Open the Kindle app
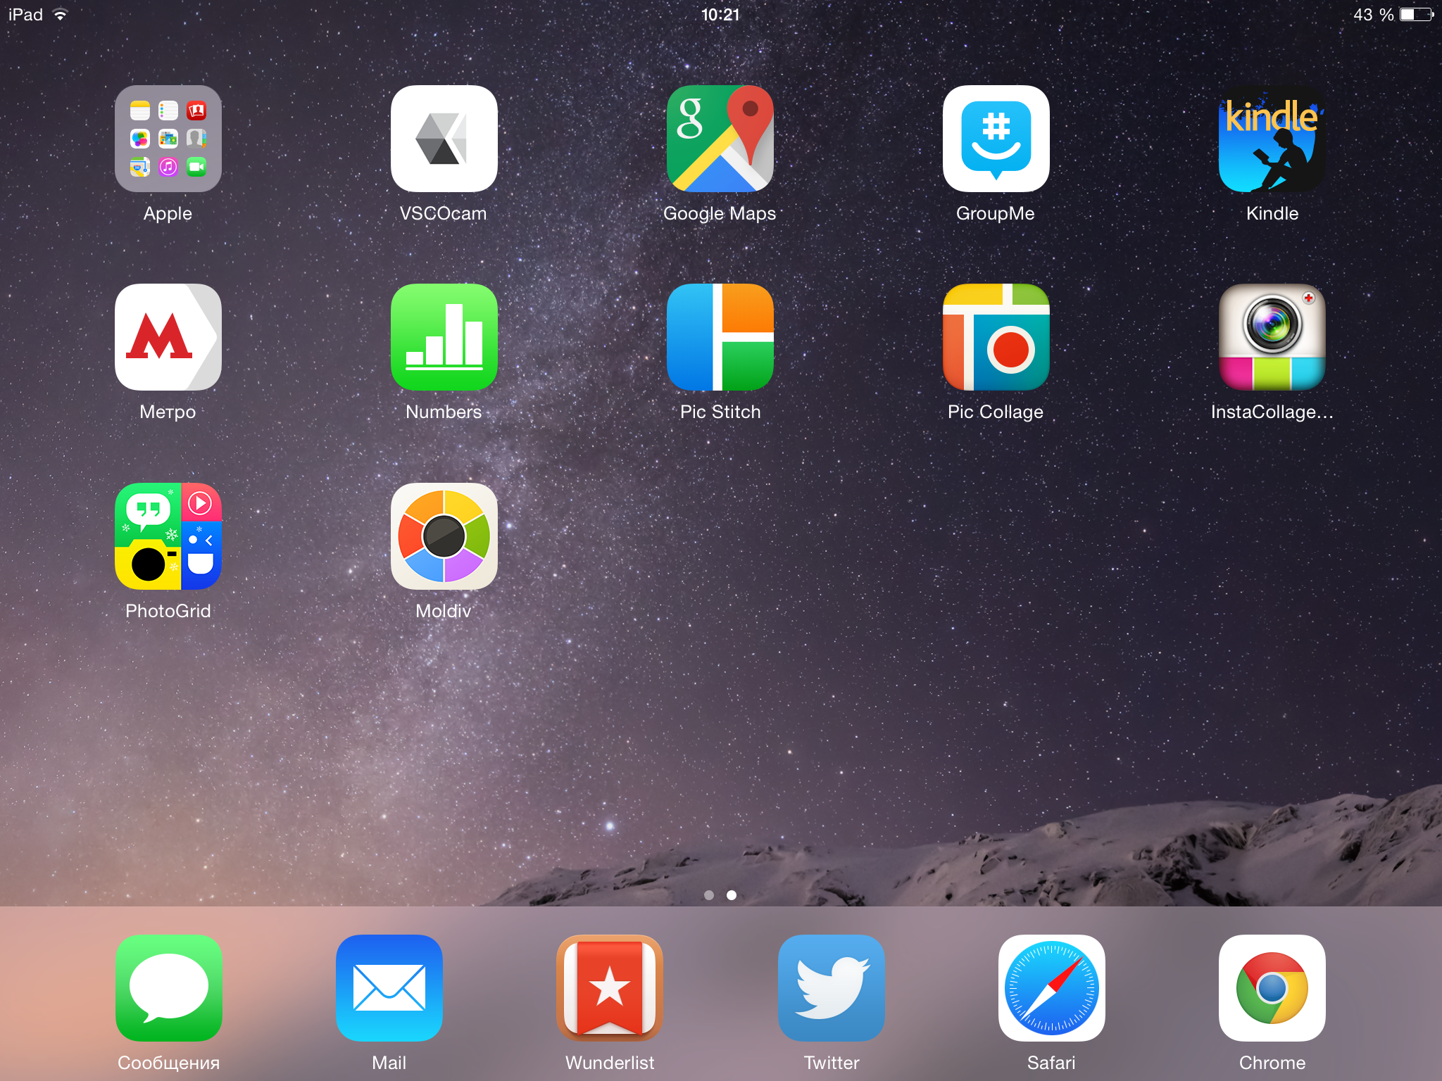 1272,139
